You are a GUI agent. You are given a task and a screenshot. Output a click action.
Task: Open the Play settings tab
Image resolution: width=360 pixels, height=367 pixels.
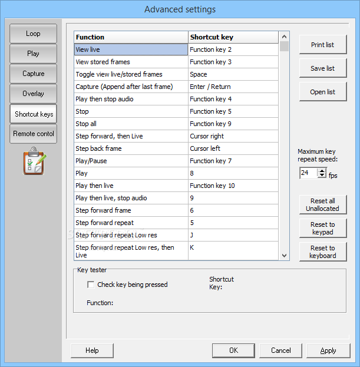33,54
